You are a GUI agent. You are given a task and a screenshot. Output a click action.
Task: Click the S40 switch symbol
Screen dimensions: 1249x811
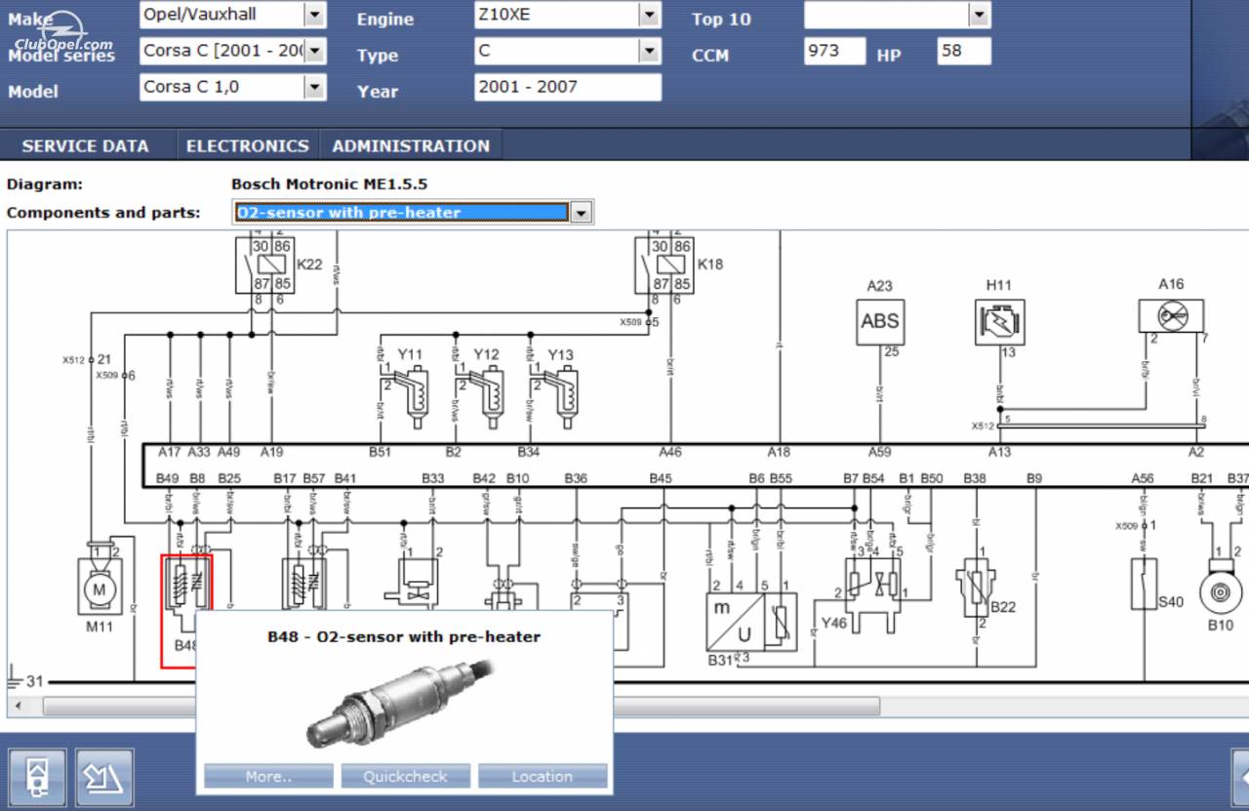[1144, 584]
